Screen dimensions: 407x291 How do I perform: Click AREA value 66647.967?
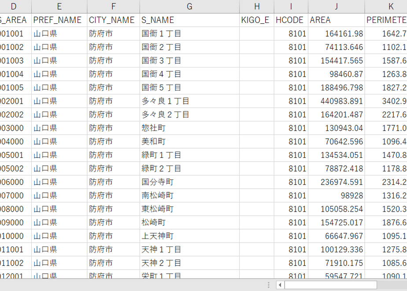(x=337, y=236)
